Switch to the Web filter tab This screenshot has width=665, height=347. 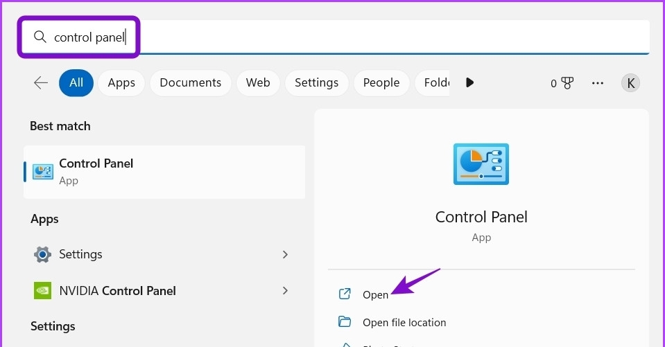258,82
